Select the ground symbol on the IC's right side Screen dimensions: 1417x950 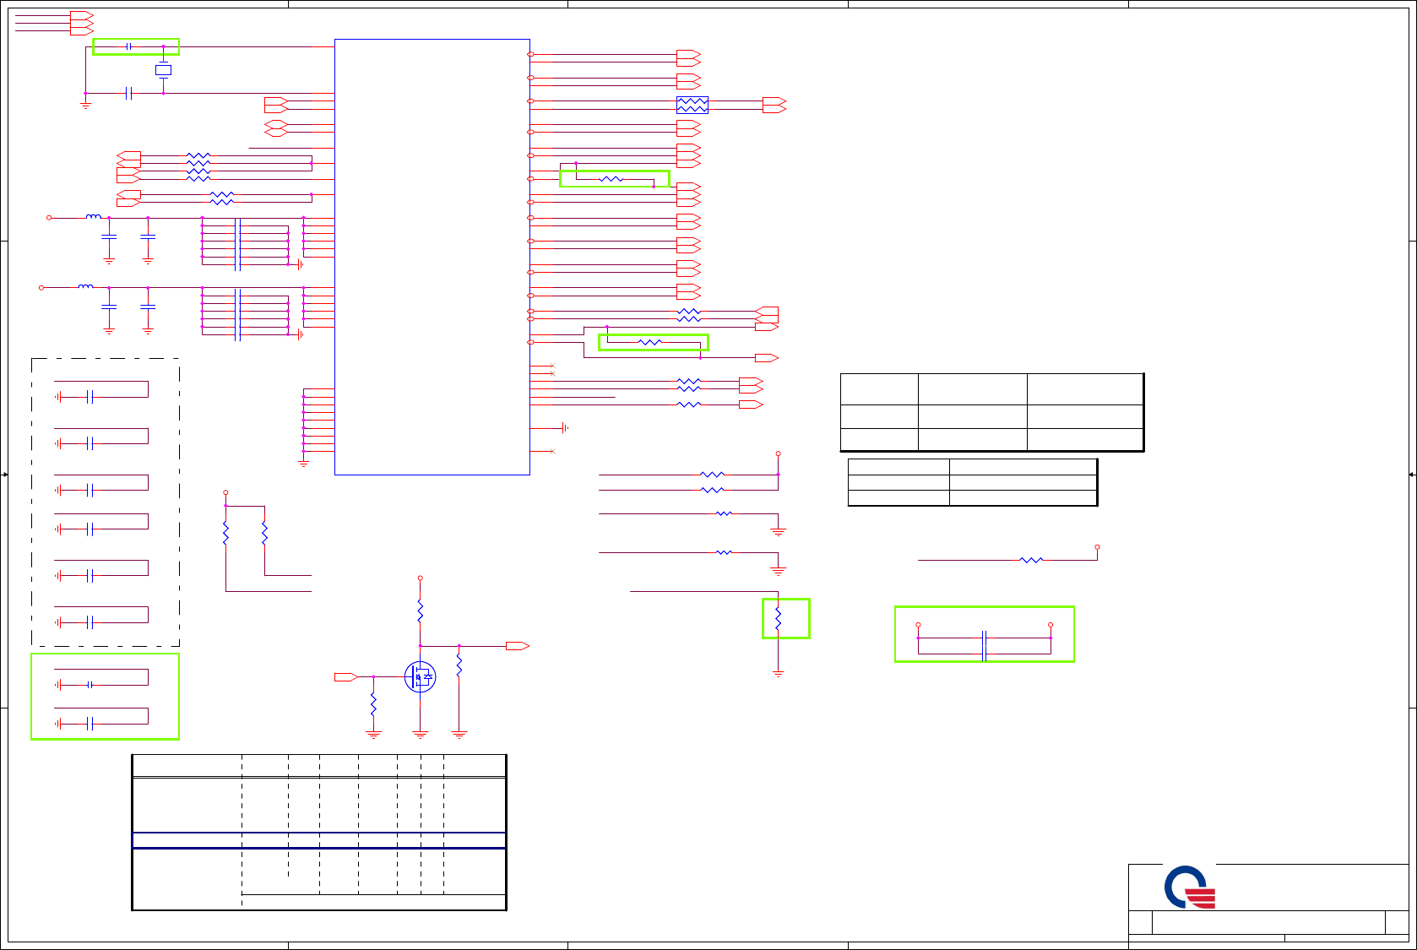pos(565,428)
